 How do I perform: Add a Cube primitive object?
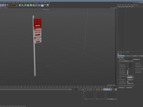point(20,5)
